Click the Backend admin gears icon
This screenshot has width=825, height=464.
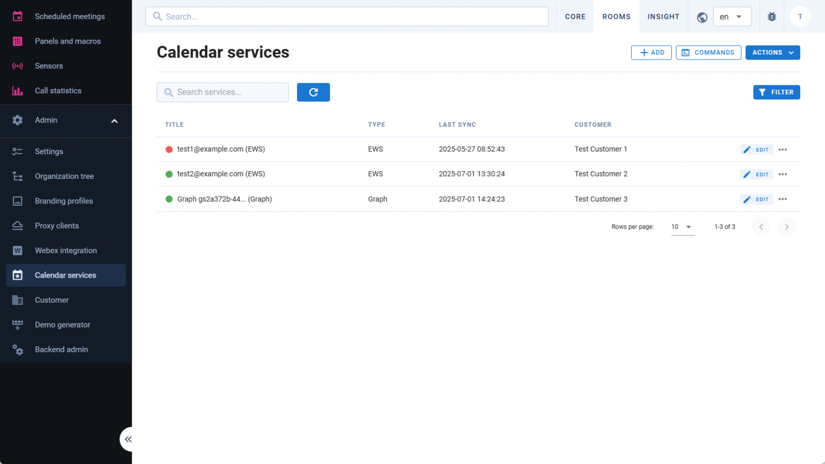(x=17, y=350)
